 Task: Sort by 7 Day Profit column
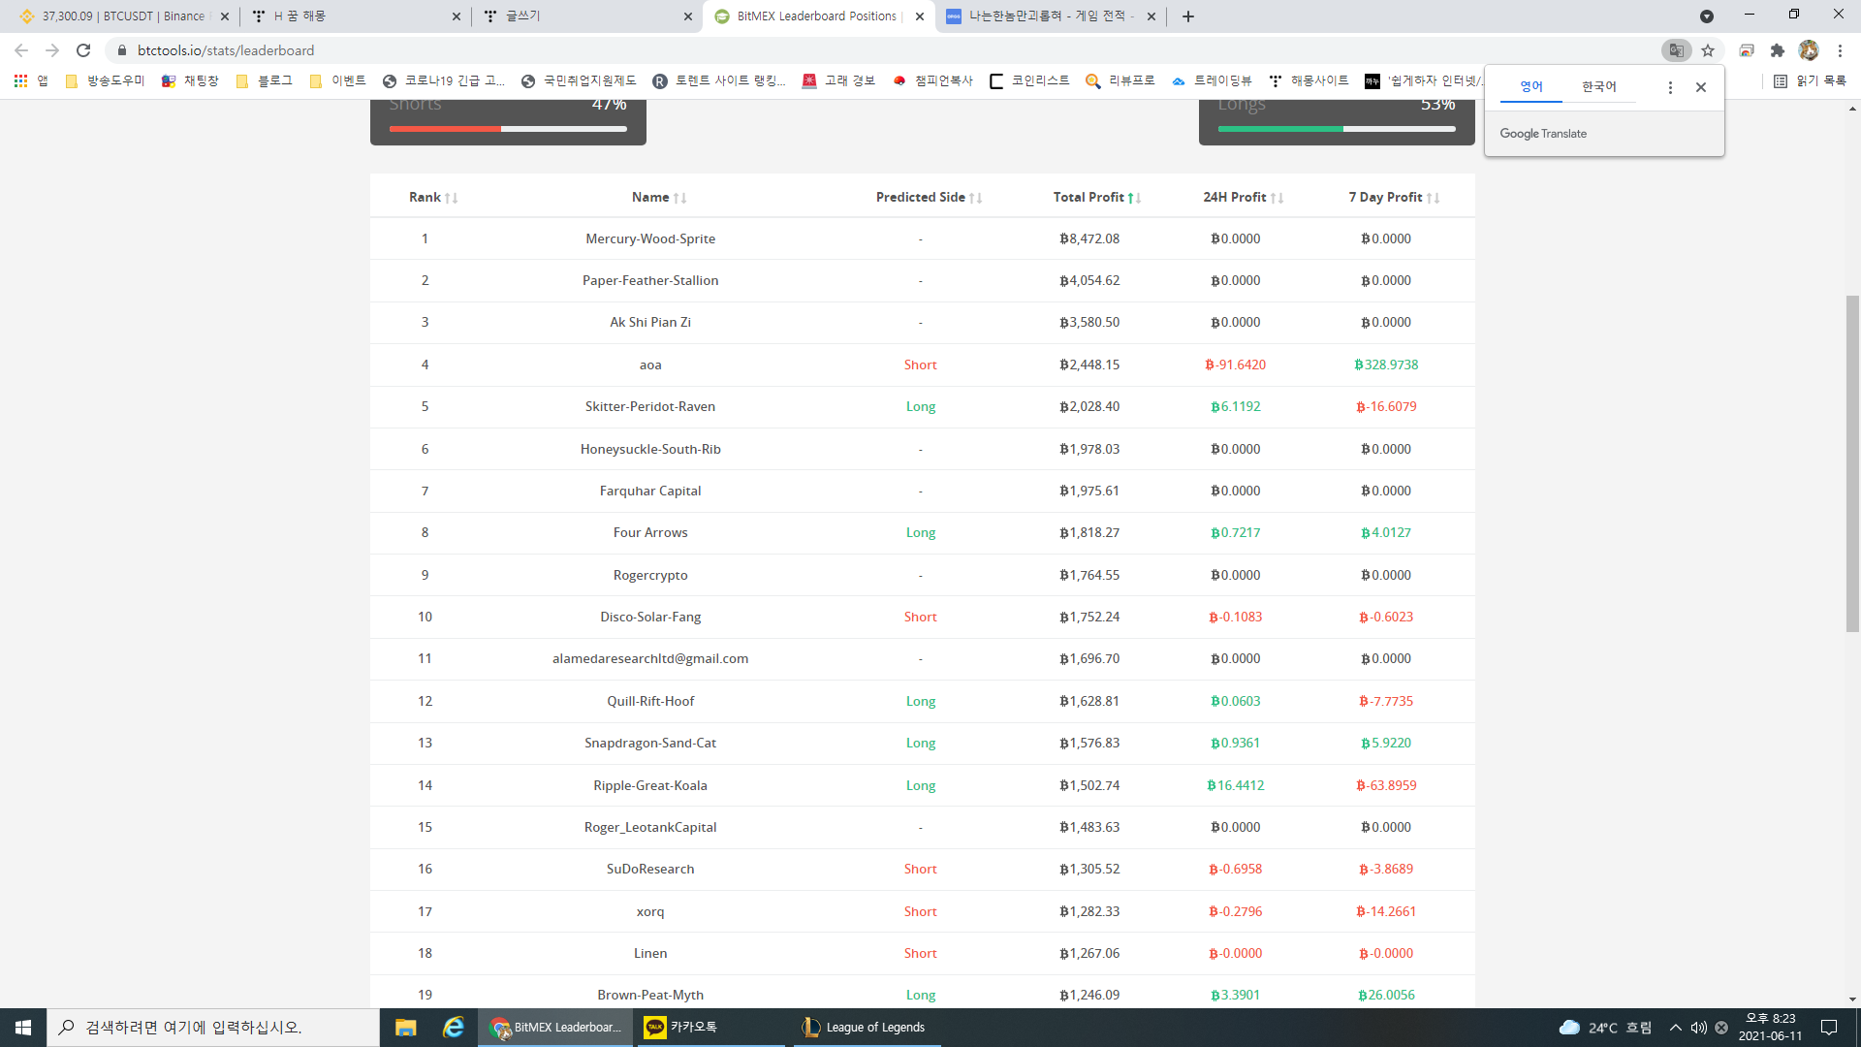point(1394,197)
